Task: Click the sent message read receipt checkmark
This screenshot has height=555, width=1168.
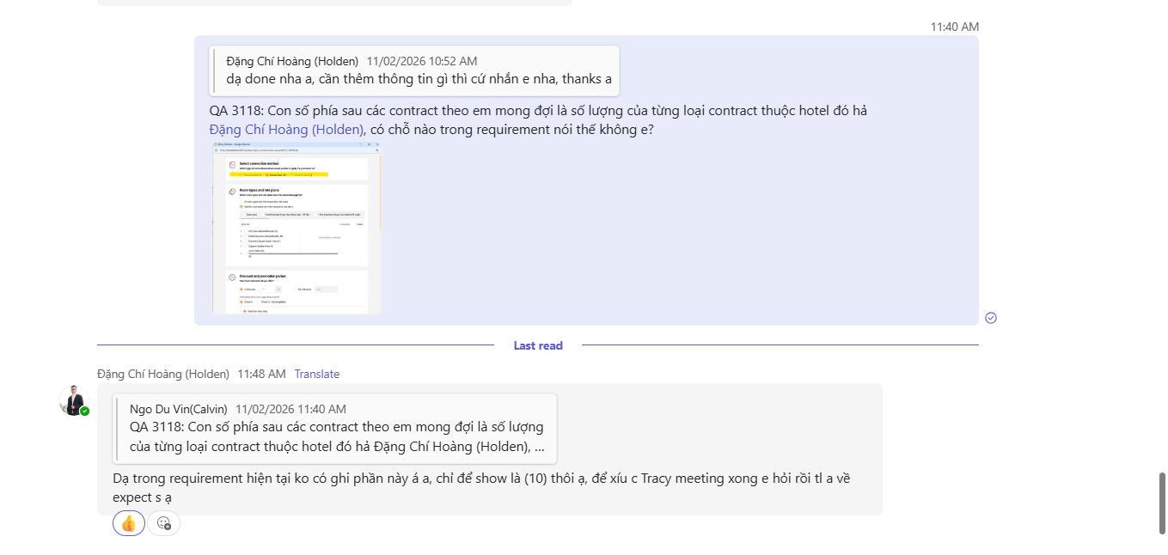Action: [x=991, y=318]
